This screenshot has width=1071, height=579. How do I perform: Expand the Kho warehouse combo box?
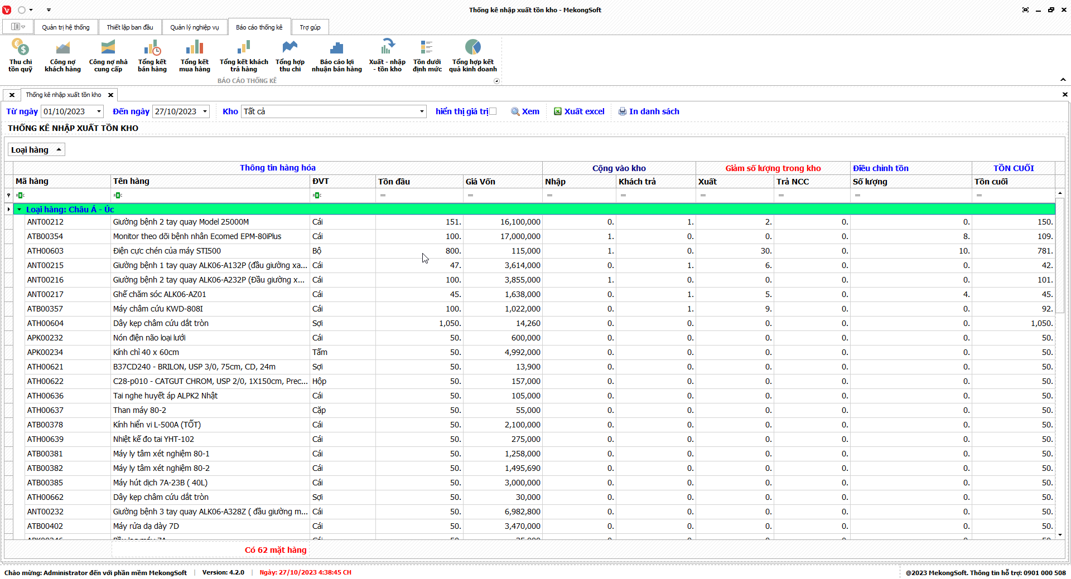(422, 111)
